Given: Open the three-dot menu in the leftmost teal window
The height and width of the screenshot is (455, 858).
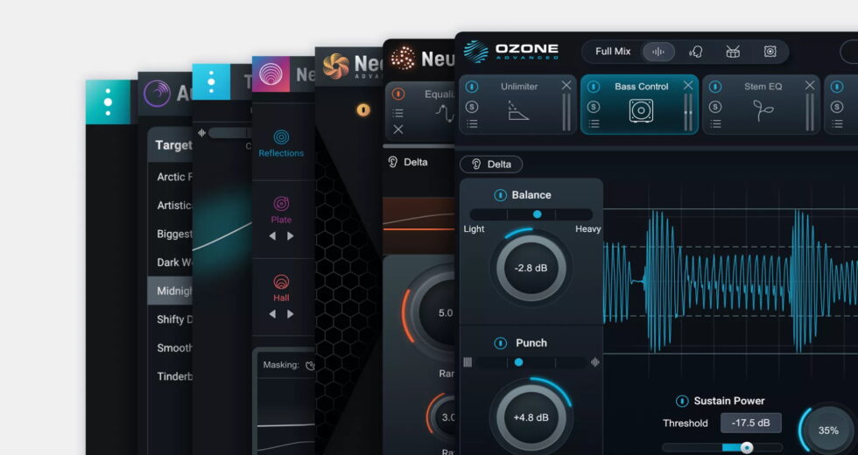Looking at the screenshot, I should 108,101.
